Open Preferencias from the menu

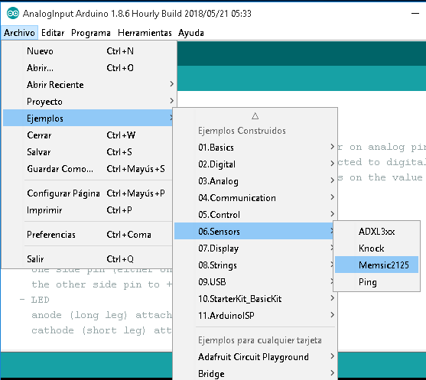click(88, 235)
